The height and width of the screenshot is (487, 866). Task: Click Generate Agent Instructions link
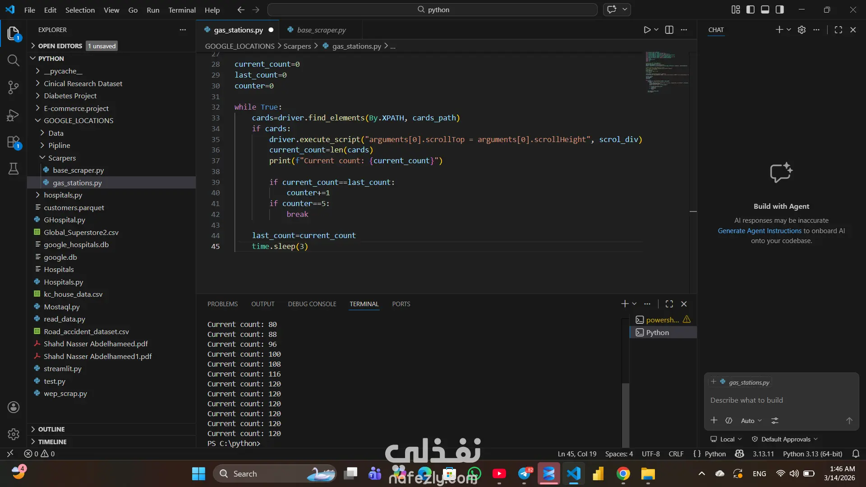pyautogui.click(x=760, y=231)
